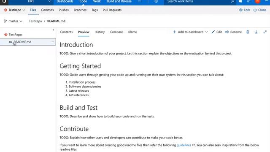270x152 pixels.
Task: Fork the repository
Action: 244,10
